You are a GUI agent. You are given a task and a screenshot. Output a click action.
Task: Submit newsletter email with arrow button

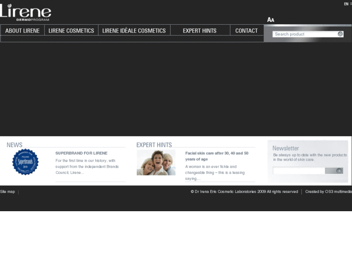(334, 171)
